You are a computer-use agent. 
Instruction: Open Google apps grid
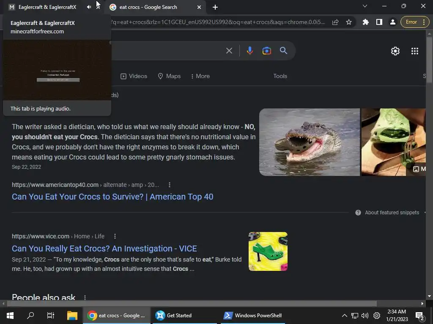(415, 51)
